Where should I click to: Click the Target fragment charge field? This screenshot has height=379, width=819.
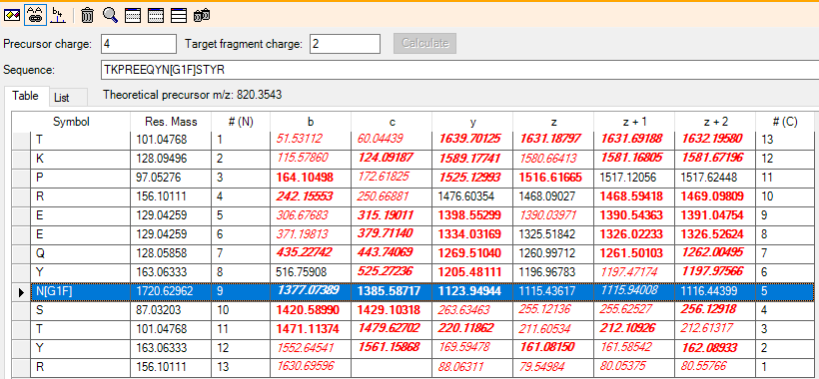coord(345,44)
